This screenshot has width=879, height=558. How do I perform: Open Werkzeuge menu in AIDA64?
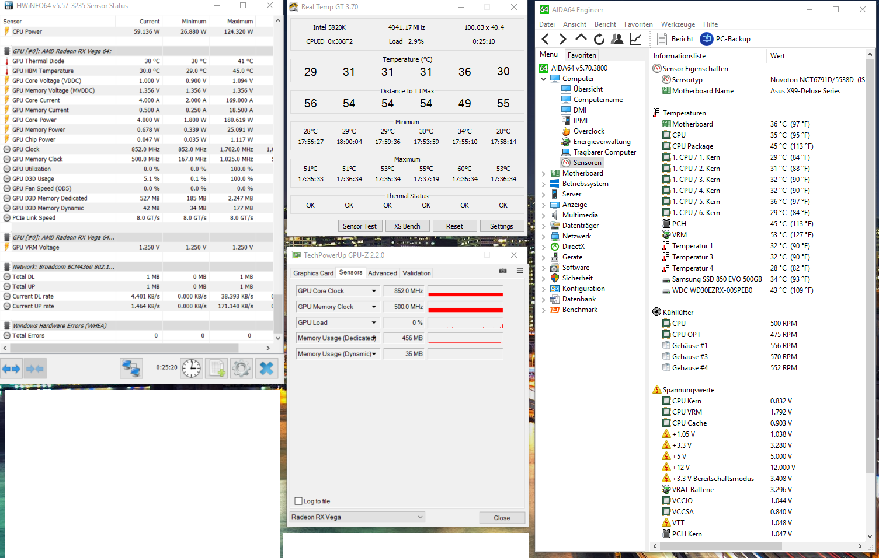point(678,24)
